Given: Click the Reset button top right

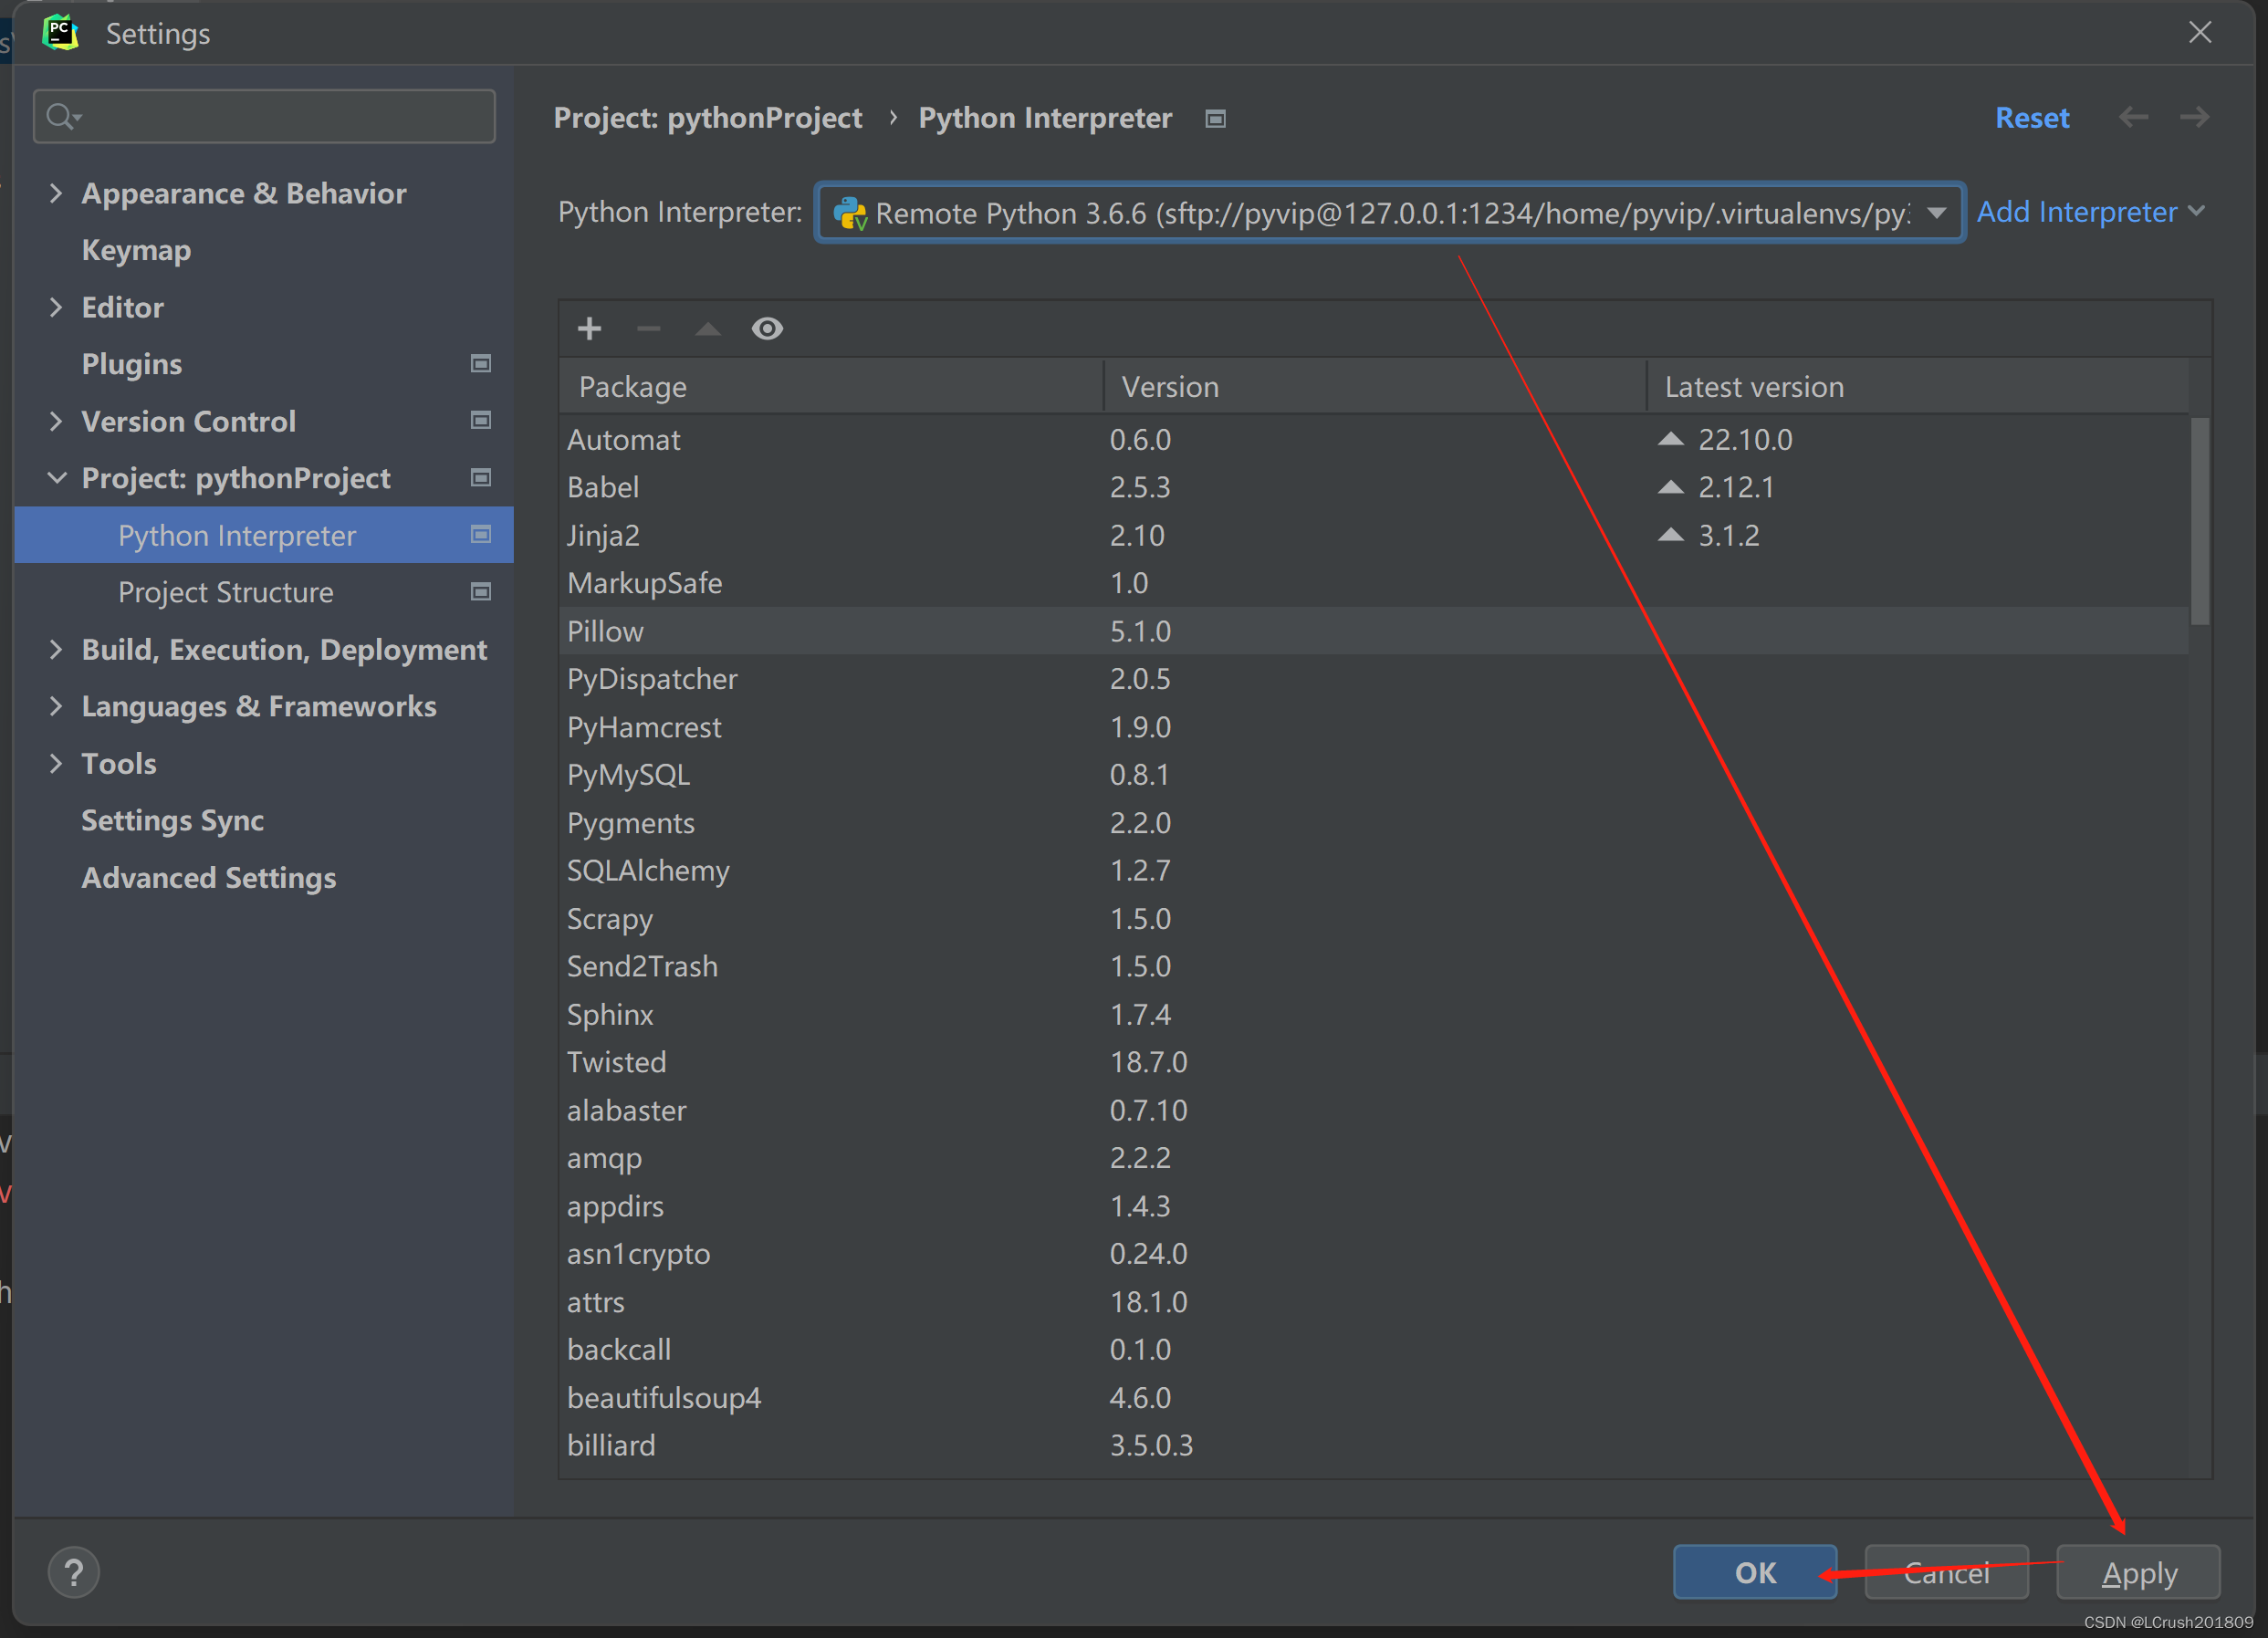Looking at the screenshot, I should (2031, 116).
